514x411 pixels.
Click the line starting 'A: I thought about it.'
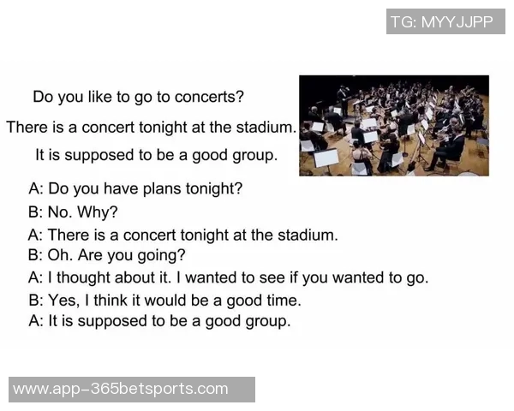228,277
